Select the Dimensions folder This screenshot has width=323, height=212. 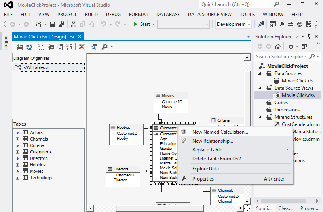[x=287, y=110]
